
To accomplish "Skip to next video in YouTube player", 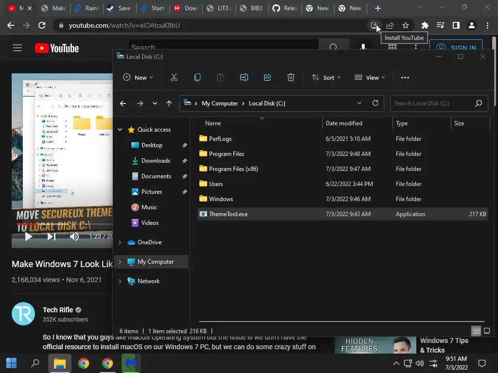I will click(x=52, y=237).
